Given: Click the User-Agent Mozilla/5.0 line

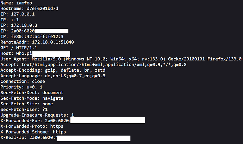Looking at the screenshot, I should point(116,59).
